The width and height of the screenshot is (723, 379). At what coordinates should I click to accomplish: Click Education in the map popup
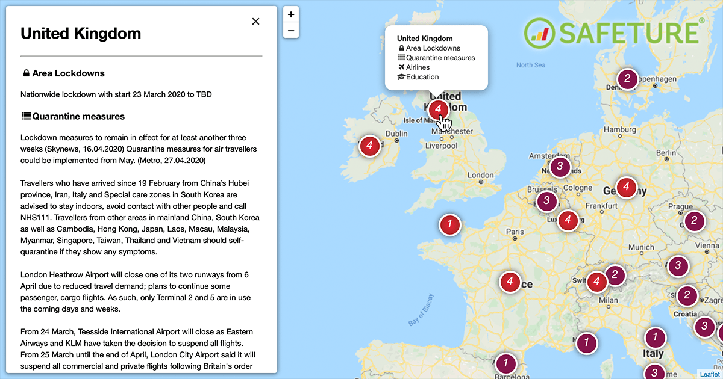tap(422, 77)
